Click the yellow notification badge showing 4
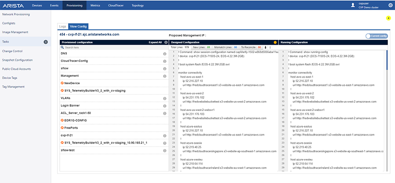395x183 pixels. coord(388,18)
